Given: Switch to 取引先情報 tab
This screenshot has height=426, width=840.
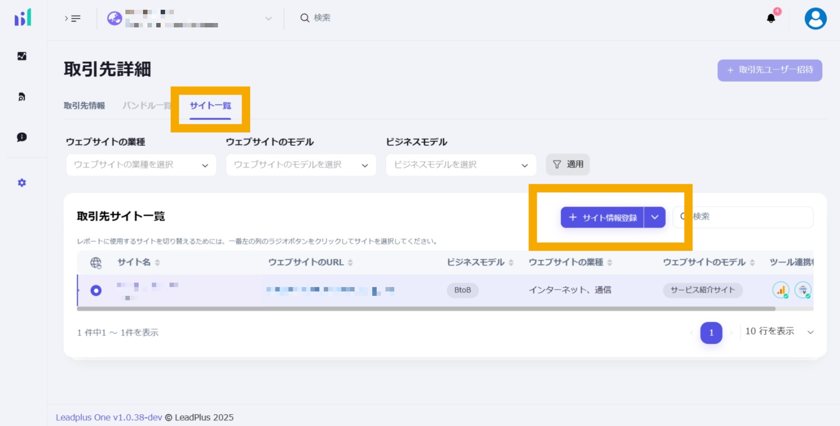Looking at the screenshot, I should (x=84, y=106).
